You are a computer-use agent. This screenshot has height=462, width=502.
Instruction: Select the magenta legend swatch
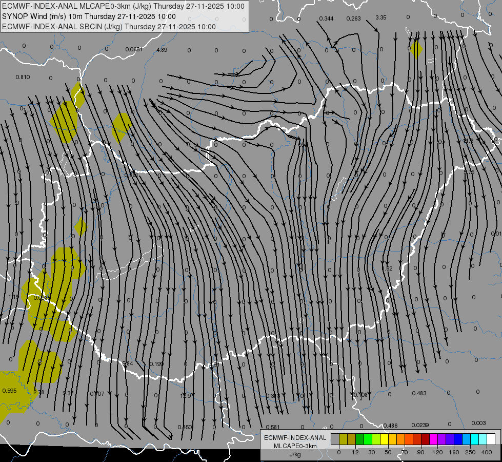click(x=434, y=439)
